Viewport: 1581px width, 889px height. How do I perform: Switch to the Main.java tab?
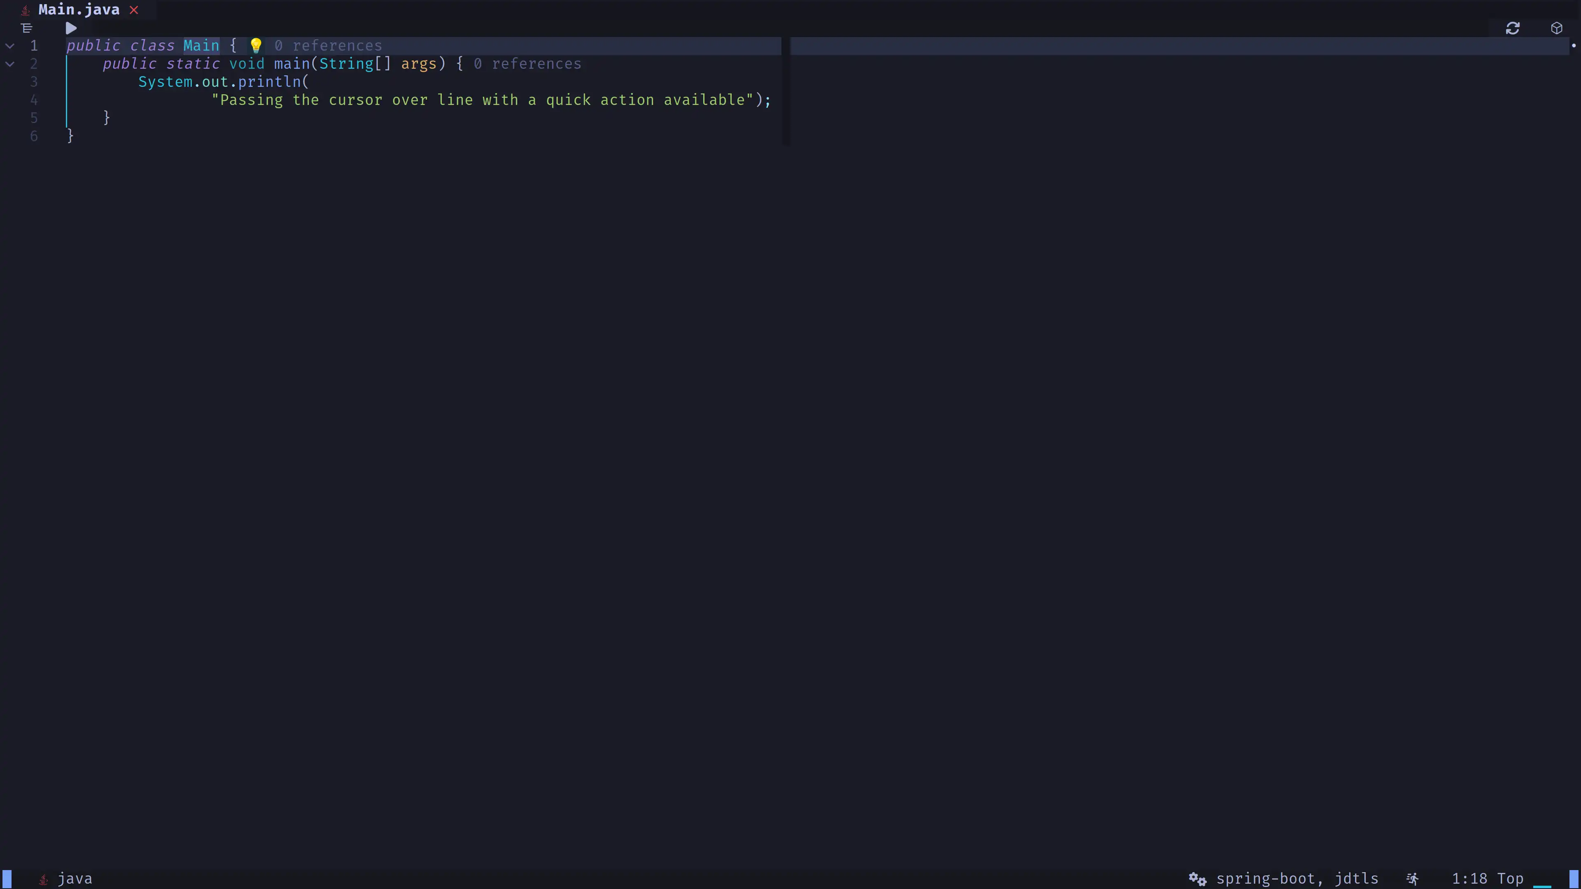(79, 10)
